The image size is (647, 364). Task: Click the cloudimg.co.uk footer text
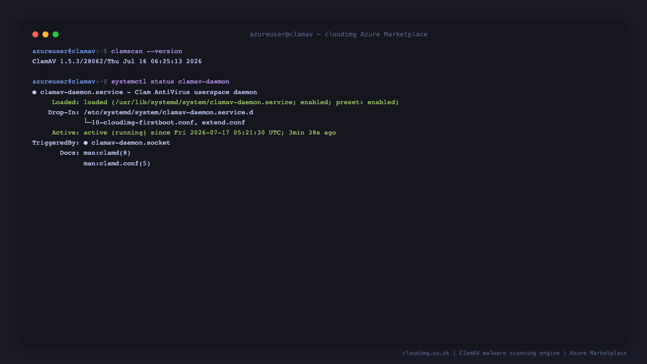[426, 353]
